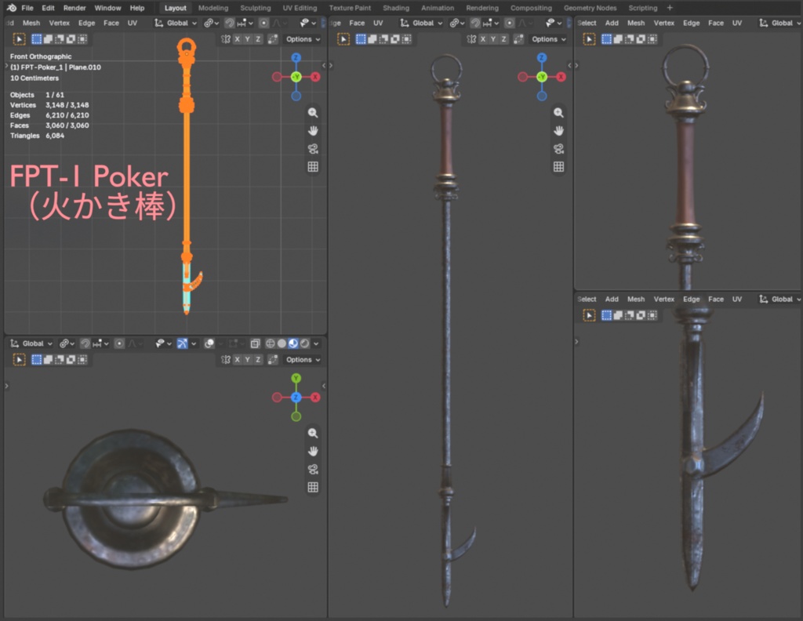Image resolution: width=803 pixels, height=621 pixels.
Task: Select the Tweak select tool in Front Orthographic header
Action: pyautogui.click(x=19, y=39)
